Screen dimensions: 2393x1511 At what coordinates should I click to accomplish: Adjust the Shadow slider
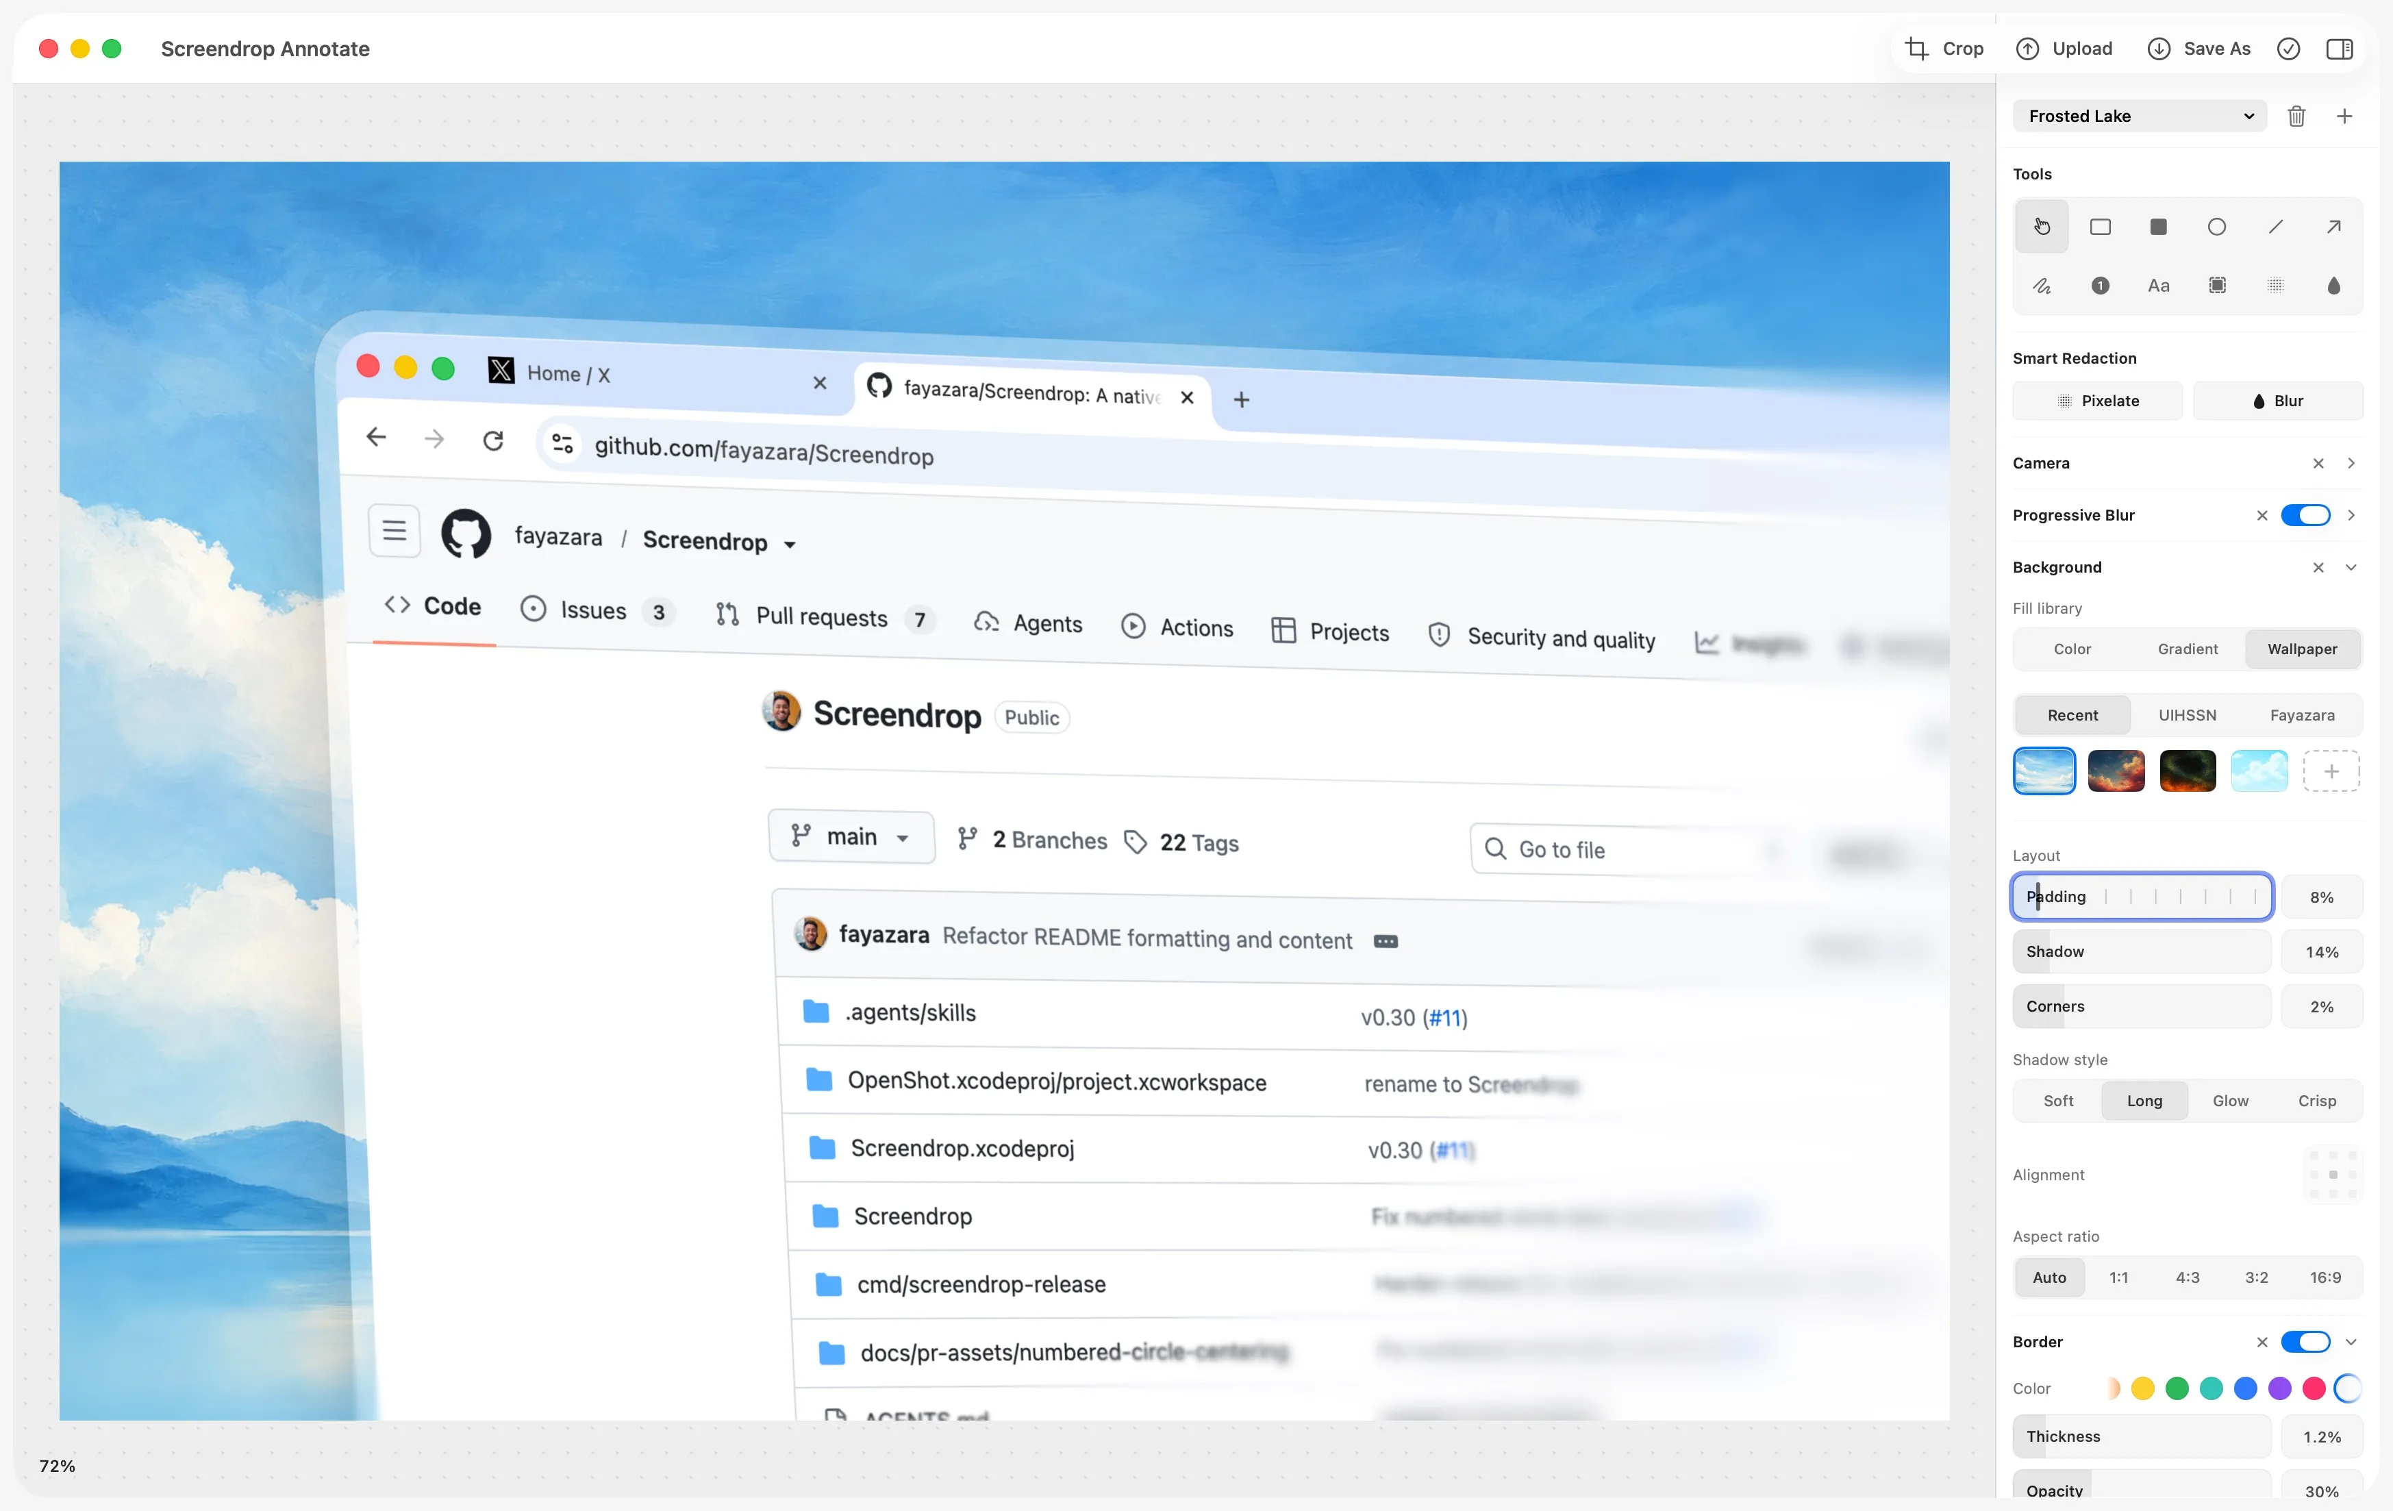pos(2142,951)
